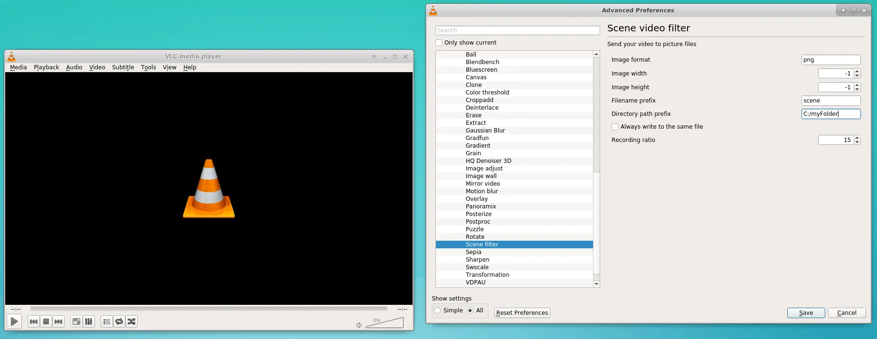Click the preferences Search field
This screenshot has height=339, width=877.
tap(518, 30)
